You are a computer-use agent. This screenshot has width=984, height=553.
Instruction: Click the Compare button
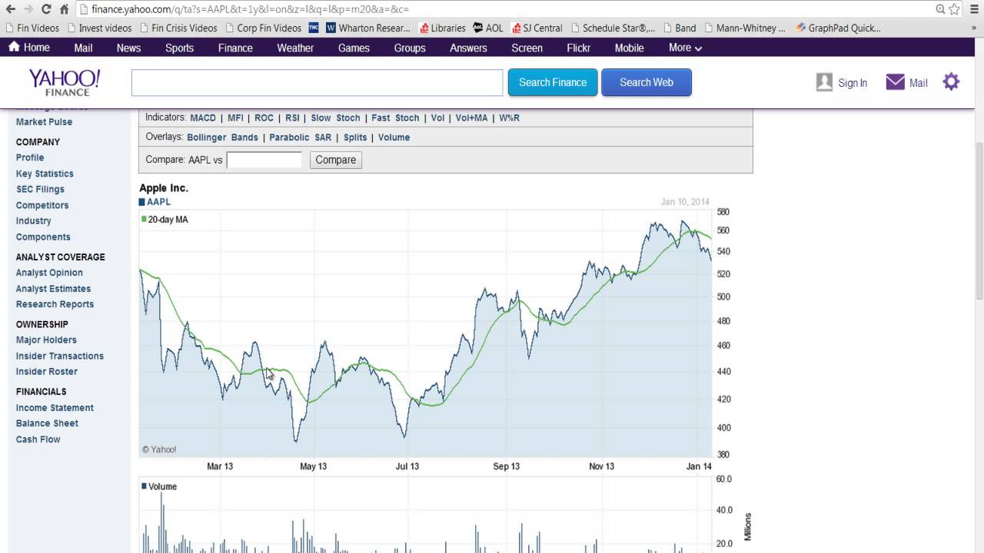pos(336,160)
